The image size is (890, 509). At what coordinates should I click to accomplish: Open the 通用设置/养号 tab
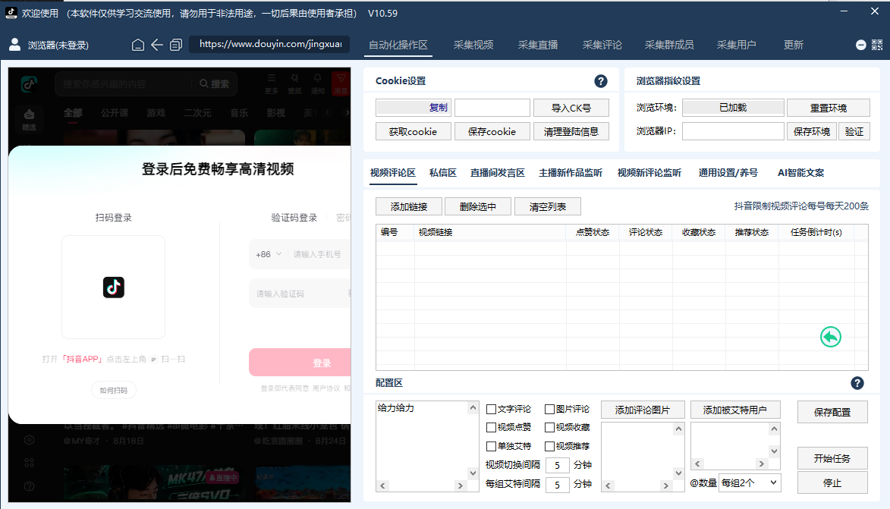(x=728, y=172)
